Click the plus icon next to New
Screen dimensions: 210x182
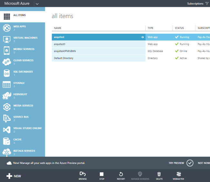9,176
